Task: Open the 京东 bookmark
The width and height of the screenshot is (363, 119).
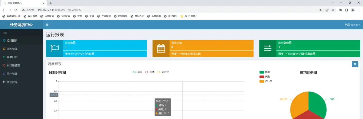Action: pyautogui.click(x=77, y=16)
